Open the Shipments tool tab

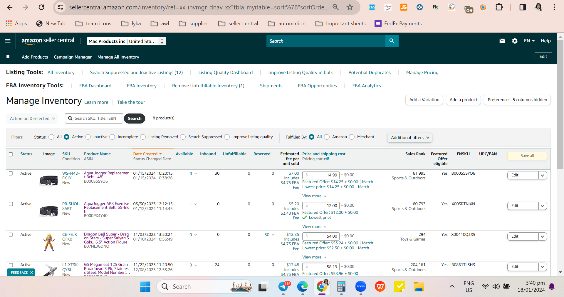(x=271, y=86)
